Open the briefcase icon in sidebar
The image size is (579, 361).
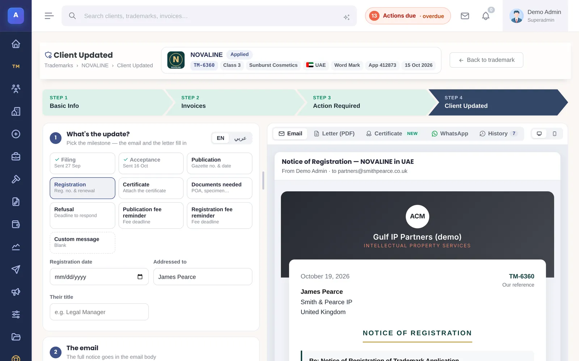click(x=16, y=157)
